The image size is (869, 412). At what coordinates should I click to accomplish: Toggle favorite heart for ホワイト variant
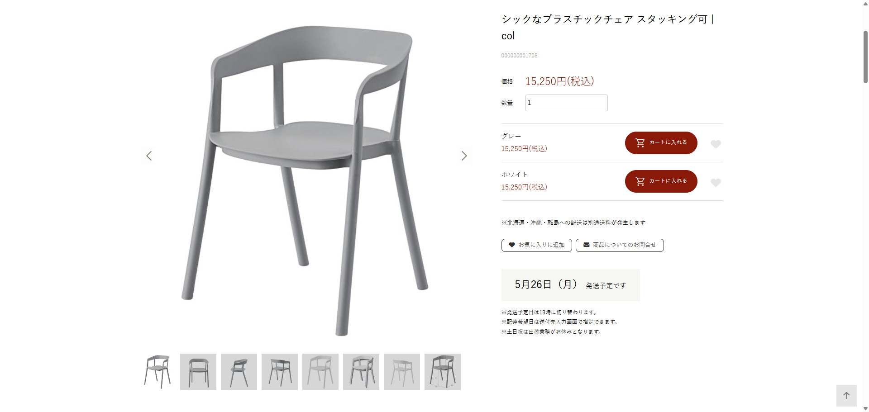point(716,182)
